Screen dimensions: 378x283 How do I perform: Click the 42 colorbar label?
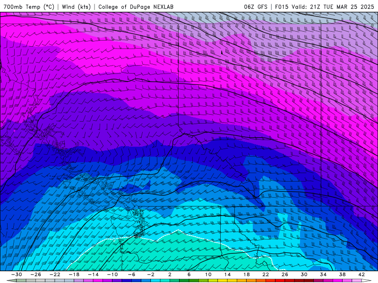(361, 275)
